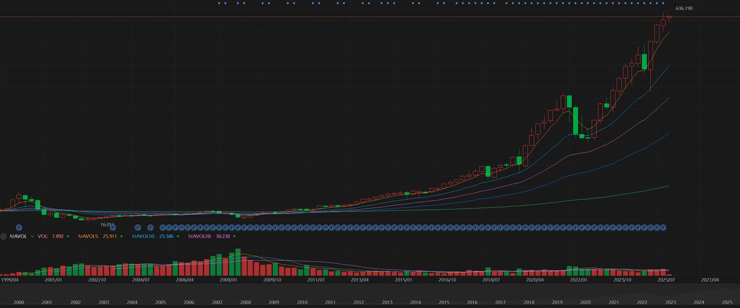Image resolution: width=740 pixels, height=308 pixels.
Task: Click the 2020/04 date axis label
Action: [535, 280]
